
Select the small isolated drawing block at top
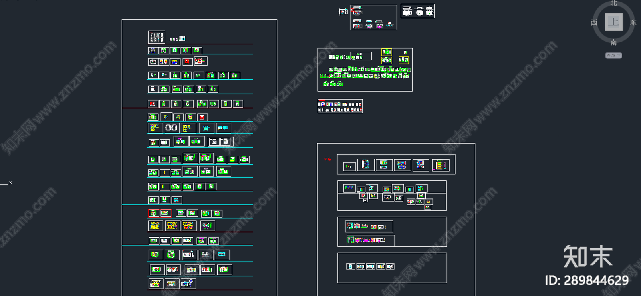click(343, 12)
